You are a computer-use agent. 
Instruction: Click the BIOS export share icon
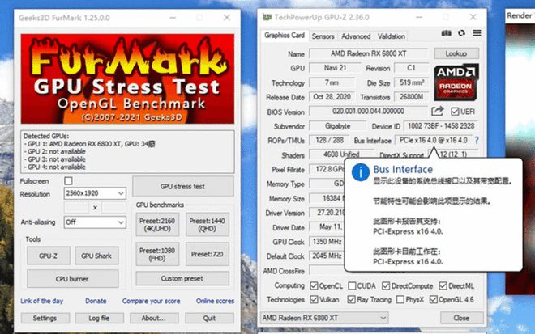(x=438, y=112)
